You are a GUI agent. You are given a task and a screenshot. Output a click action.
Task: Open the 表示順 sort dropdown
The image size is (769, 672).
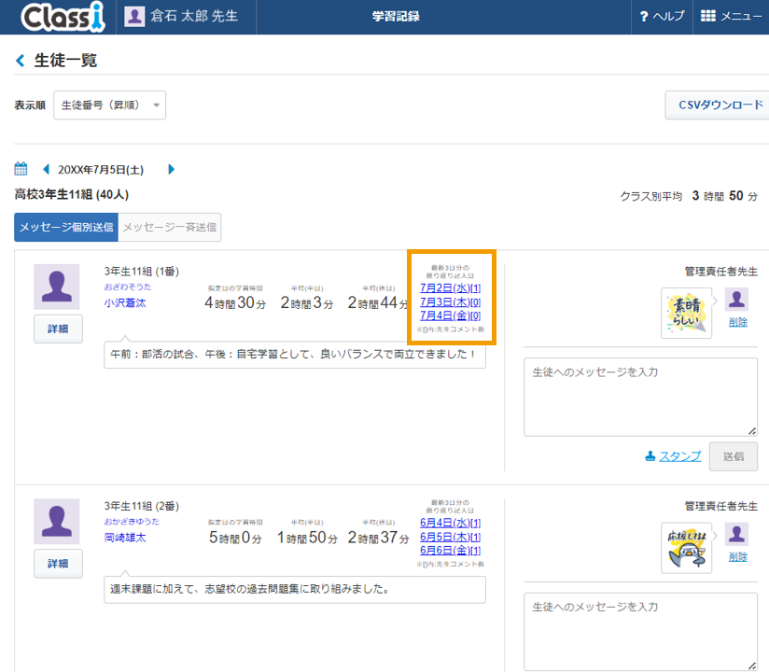point(110,105)
